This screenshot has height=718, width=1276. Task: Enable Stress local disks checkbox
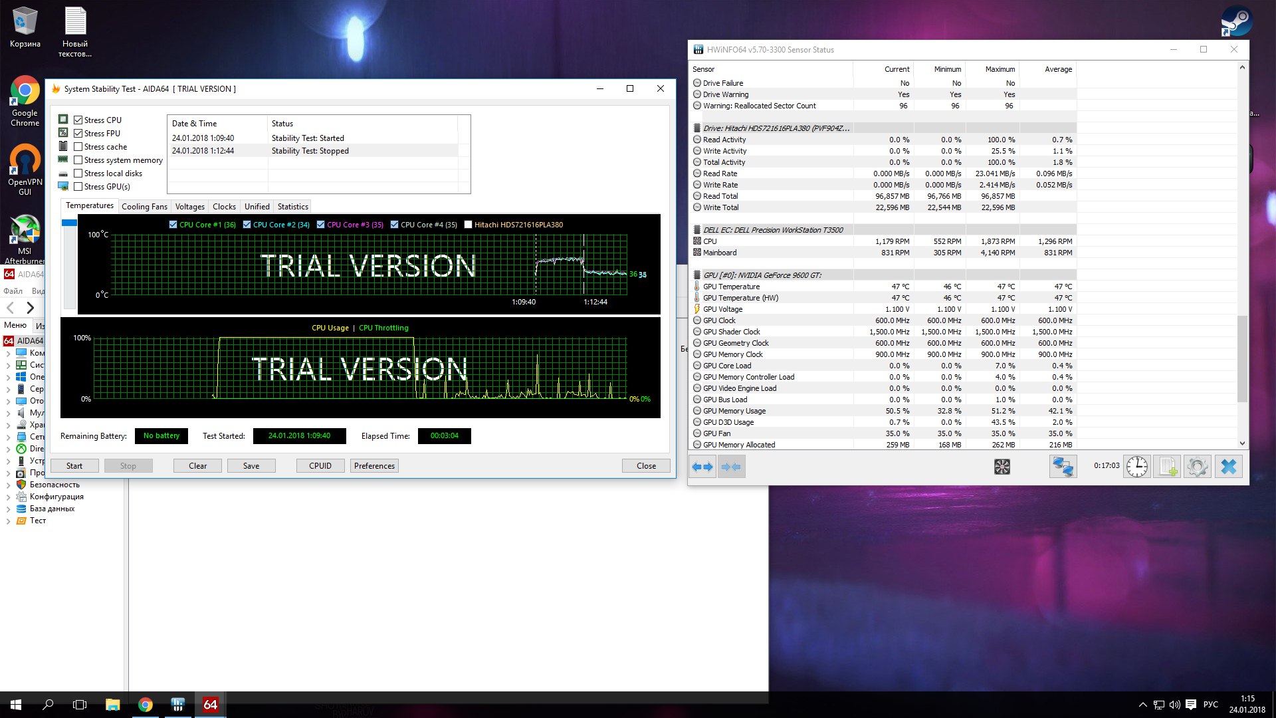[78, 174]
